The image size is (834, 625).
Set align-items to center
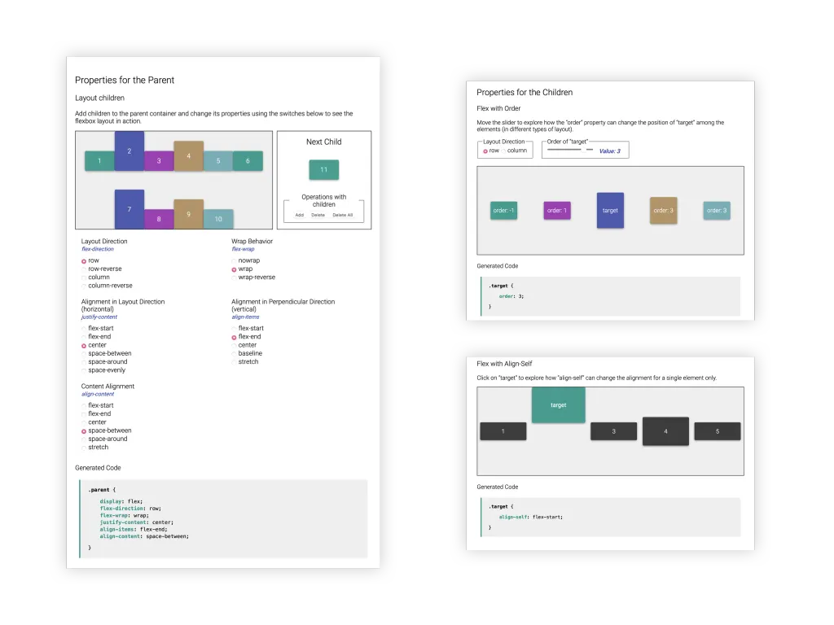pyautogui.click(x=234, y=345)
